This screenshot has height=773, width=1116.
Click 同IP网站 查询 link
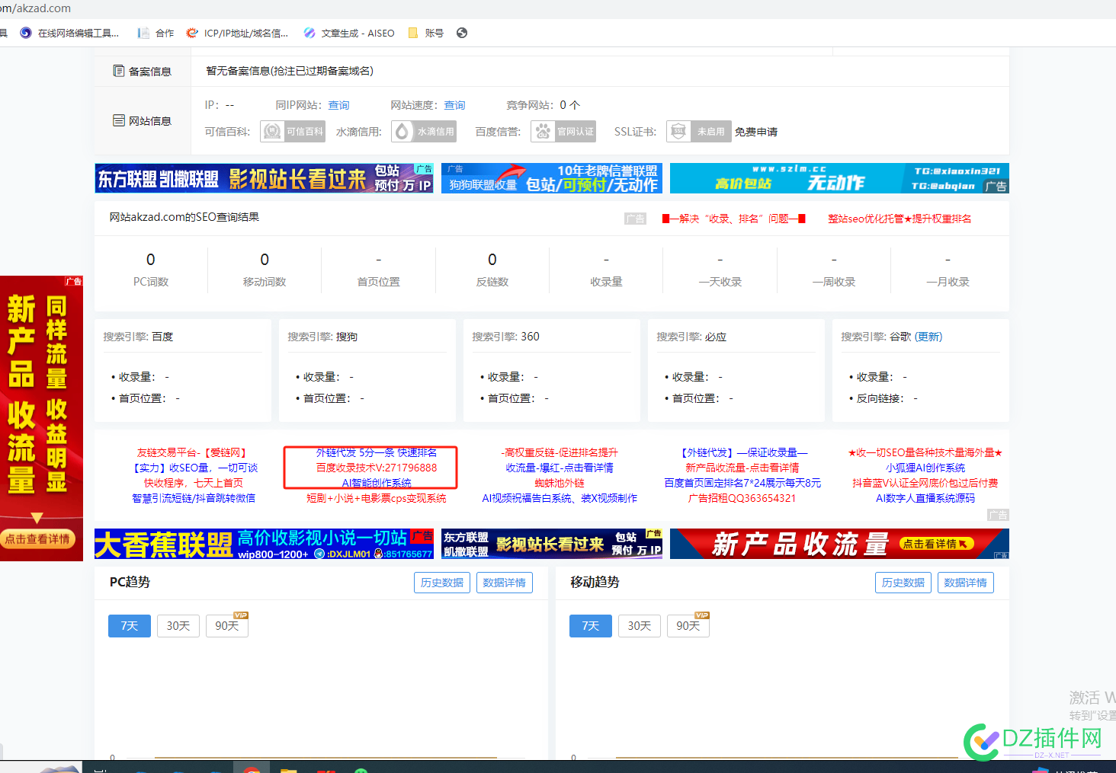point(339,105)
